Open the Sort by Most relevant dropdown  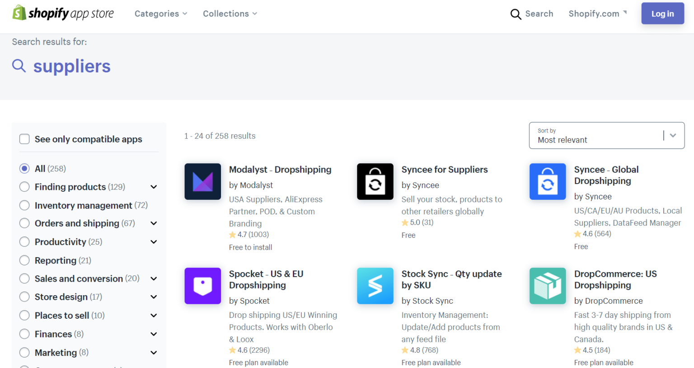[607, 135]
